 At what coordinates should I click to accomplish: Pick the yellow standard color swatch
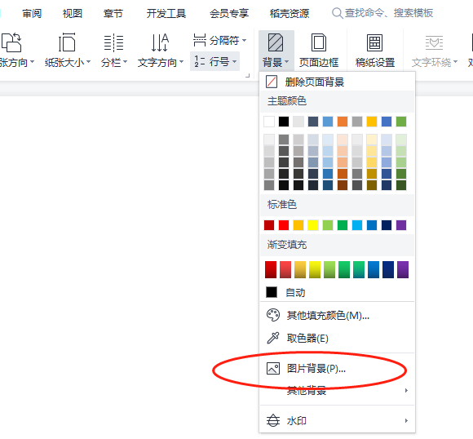[x=313, y=225]
